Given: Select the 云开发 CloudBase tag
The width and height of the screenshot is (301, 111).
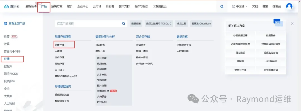Looking at the screenshot, I should [x=201, y=24].
